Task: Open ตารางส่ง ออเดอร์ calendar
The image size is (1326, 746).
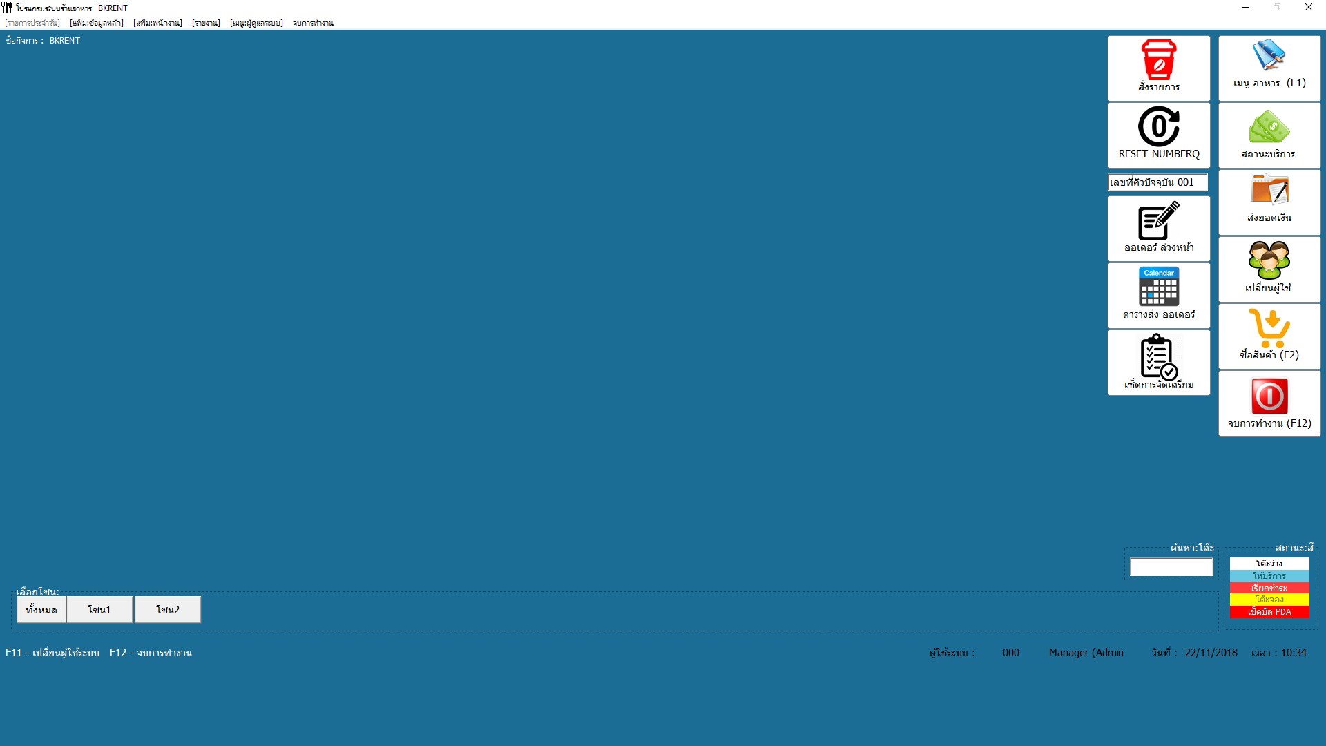Action: pos(1159,295)
